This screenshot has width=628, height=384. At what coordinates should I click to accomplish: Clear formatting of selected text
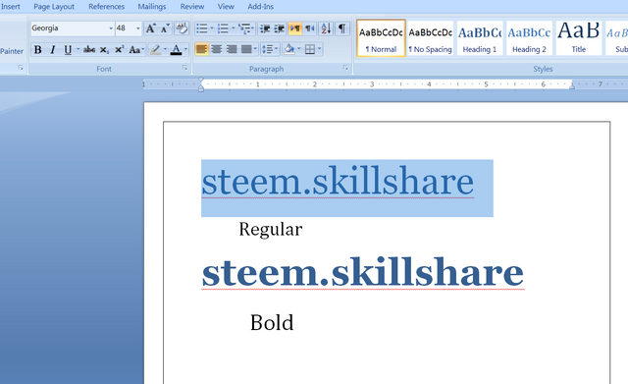pos(182,28)
